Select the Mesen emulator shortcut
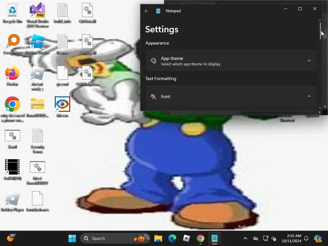Viewport: 328px width, 246px height. click(x=62, y=107)
